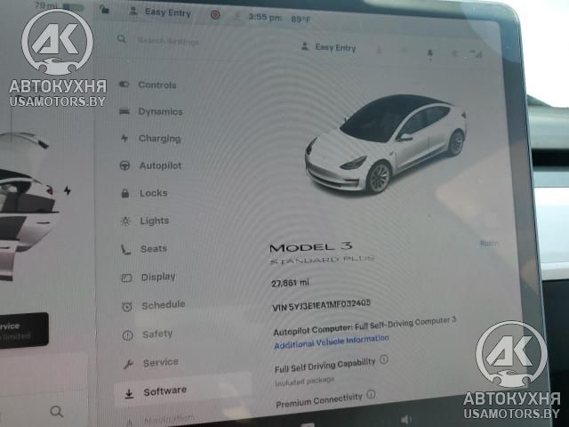Tap the bottom-left search magnifier icon
569x427 pixels.
(57, 411)
